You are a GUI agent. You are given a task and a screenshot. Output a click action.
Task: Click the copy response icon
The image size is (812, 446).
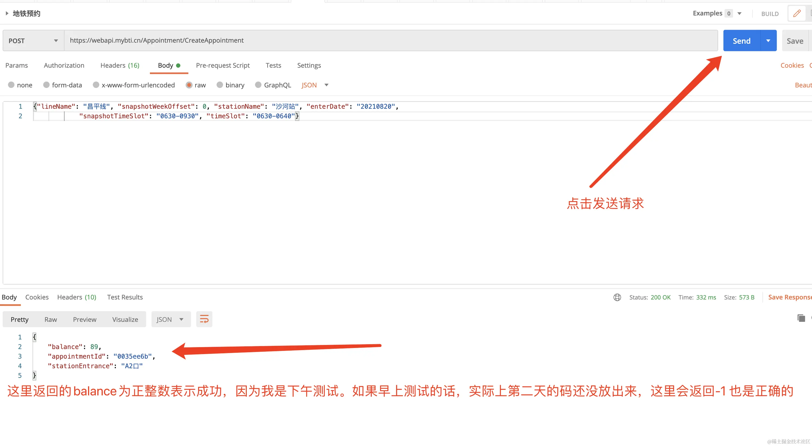pos(801,318)
